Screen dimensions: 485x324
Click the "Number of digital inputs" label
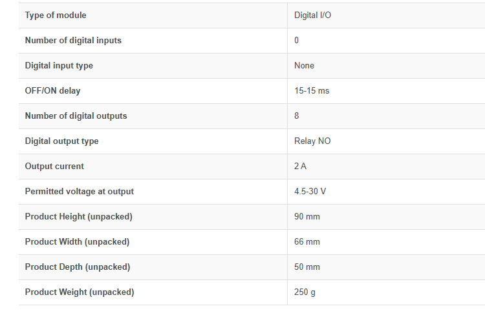[x=73, y=40]
